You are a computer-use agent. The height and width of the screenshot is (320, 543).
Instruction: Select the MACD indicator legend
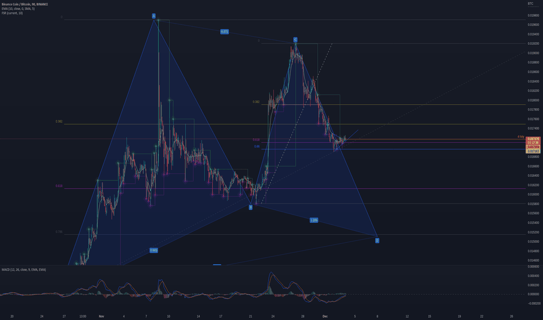point(23,269)
